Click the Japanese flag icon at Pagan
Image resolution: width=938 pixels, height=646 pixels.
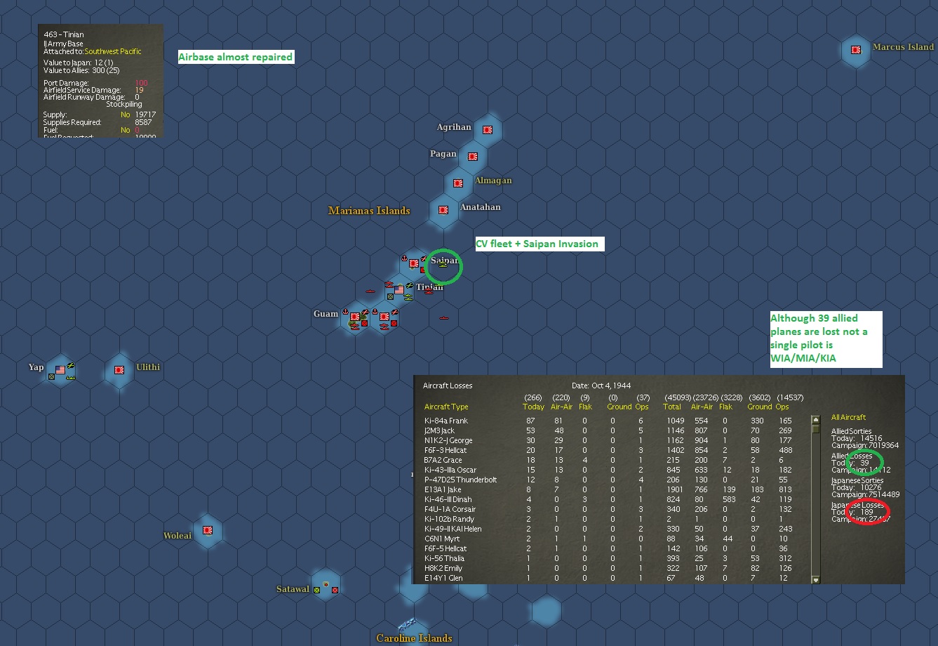pos(473,157)
